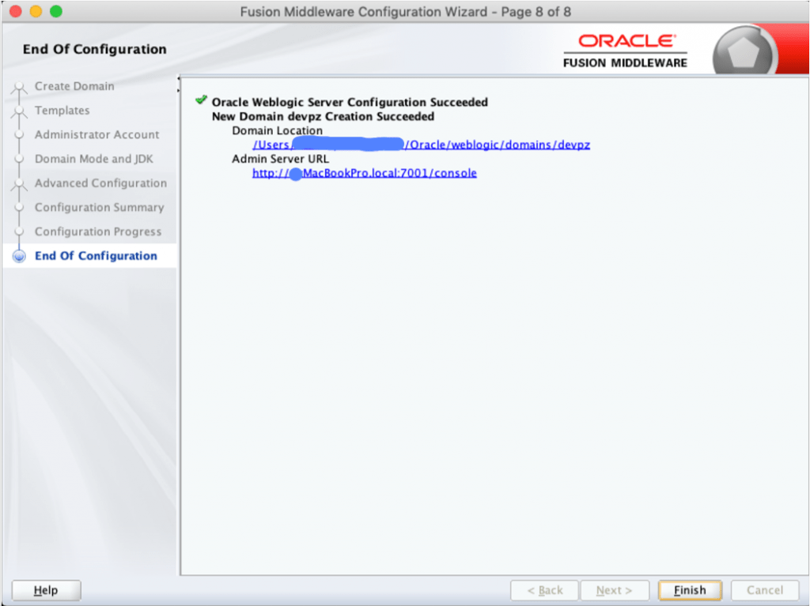Click the 'End Of Configuration' page heading
810x606 pixels.
tap(95, 49)
